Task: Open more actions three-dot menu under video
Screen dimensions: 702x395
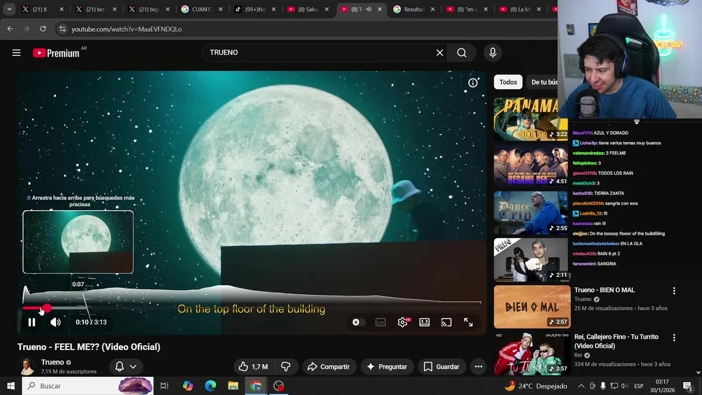Action: pyautogui.click(x=478, y=366)
